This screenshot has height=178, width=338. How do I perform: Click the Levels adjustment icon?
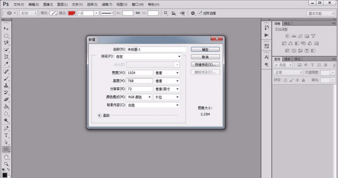[x=294, y=36]
